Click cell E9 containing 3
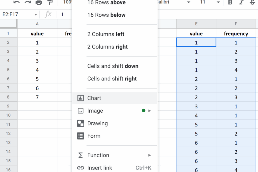The height and width of the screenshot is (172, 258). pyautogui.click(x=196, y=106)
